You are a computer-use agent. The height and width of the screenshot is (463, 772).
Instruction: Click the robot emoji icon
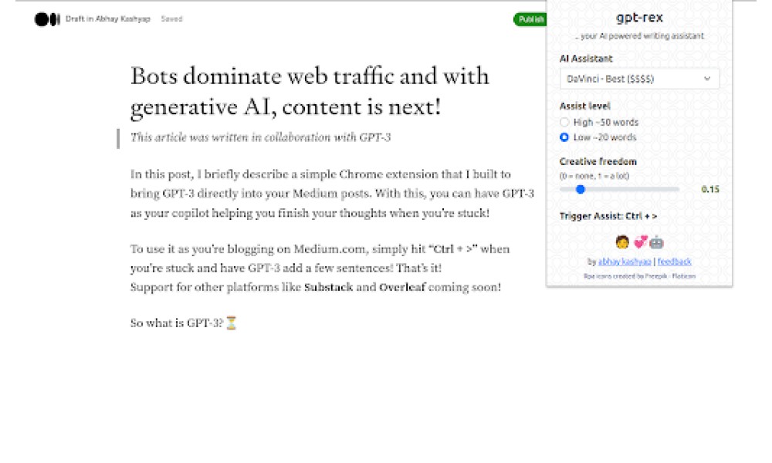(656, 242)
